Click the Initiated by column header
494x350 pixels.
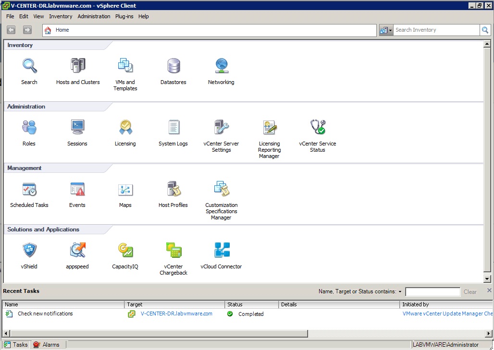coord(446,304)
